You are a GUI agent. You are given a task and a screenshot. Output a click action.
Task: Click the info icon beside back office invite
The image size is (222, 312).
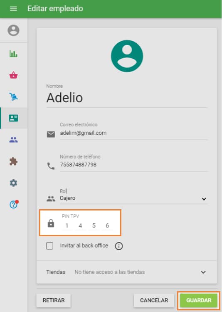tap(119, 246)
